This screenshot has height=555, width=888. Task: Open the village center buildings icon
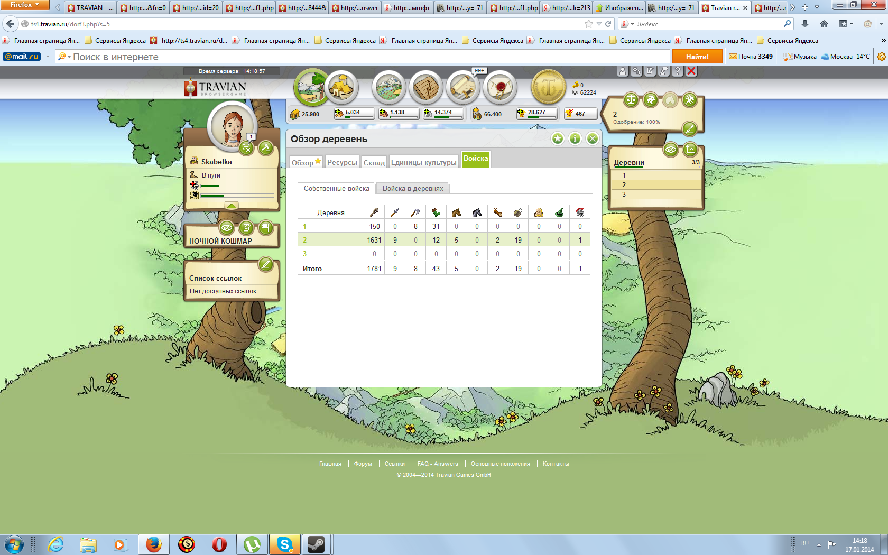click(x=342, y=87)
